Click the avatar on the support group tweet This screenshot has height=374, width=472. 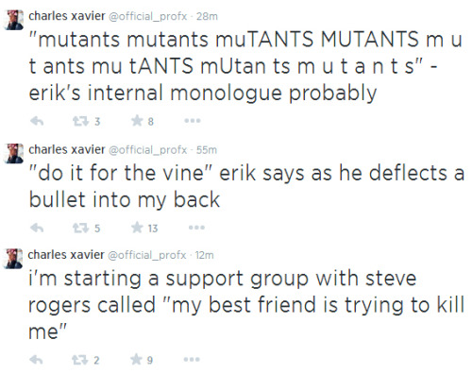[x=13, y=259]
